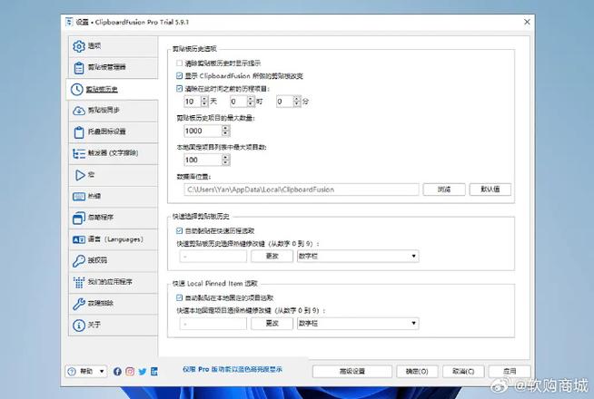Open the LinkedIn icon link

(153, 372)
